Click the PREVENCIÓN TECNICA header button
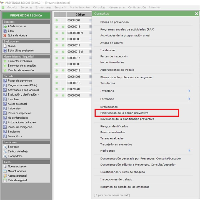200x200 pixels. [26, 16]
